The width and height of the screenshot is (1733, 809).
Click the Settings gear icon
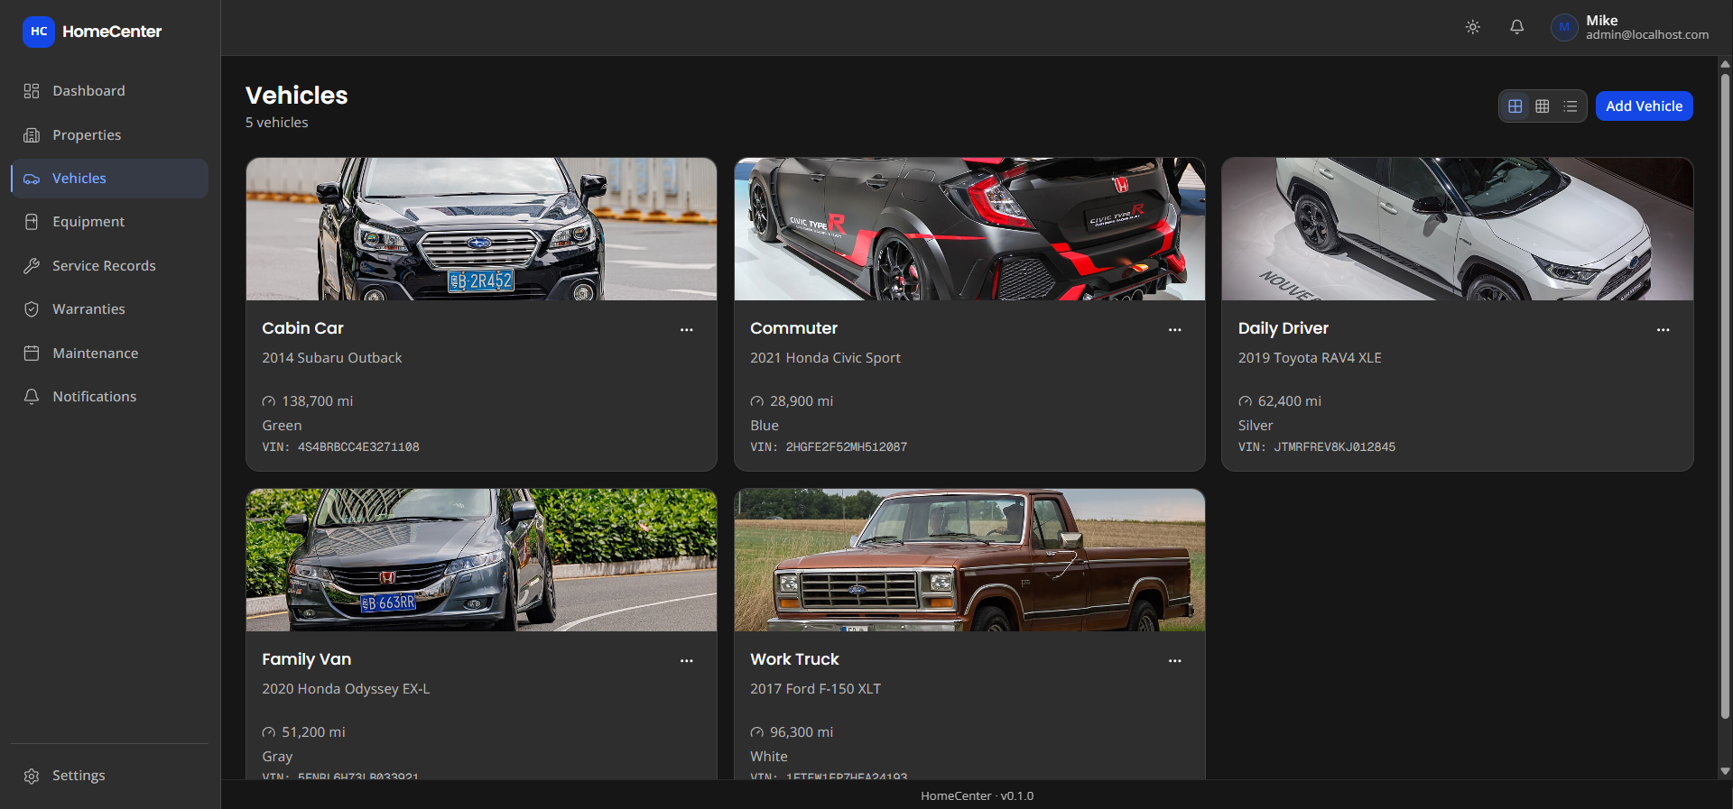click(x=32, y=777)
